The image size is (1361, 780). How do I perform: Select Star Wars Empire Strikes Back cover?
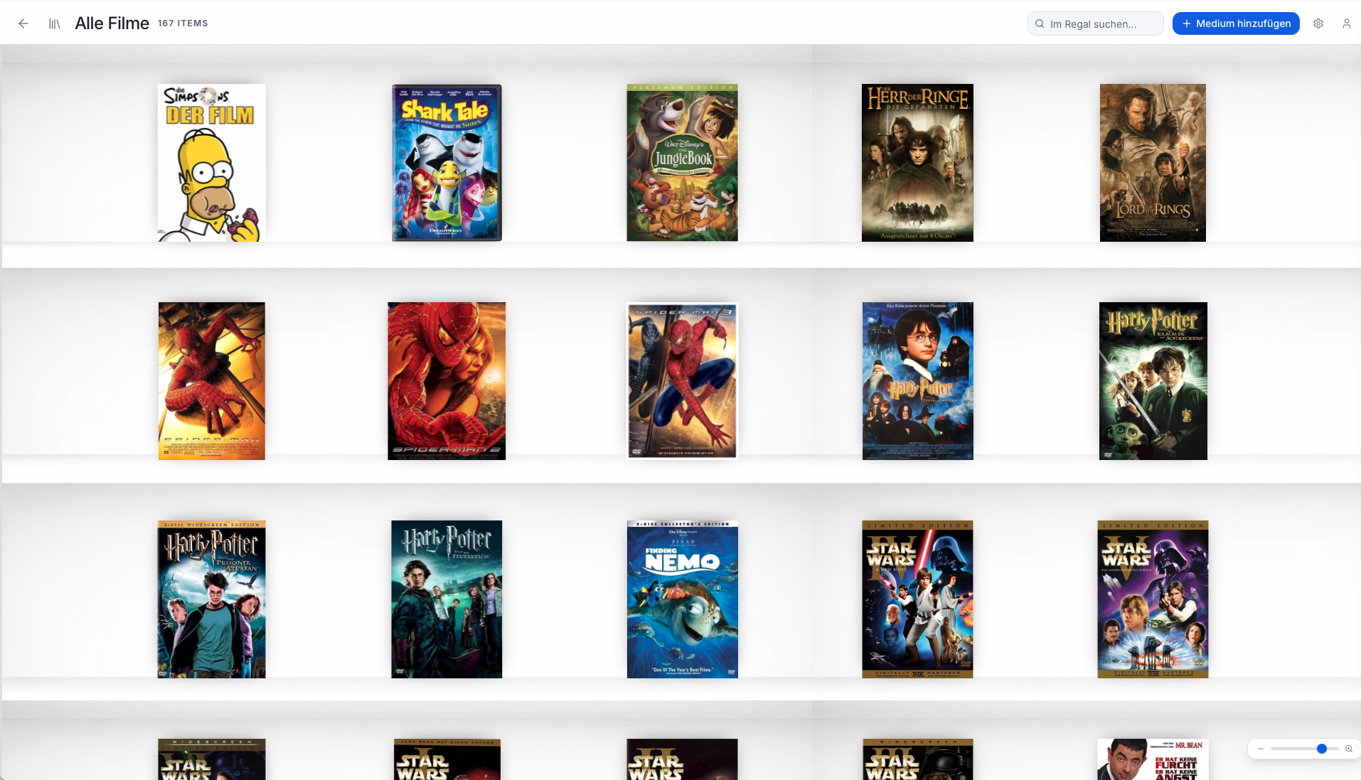(x=1153, y=599)
